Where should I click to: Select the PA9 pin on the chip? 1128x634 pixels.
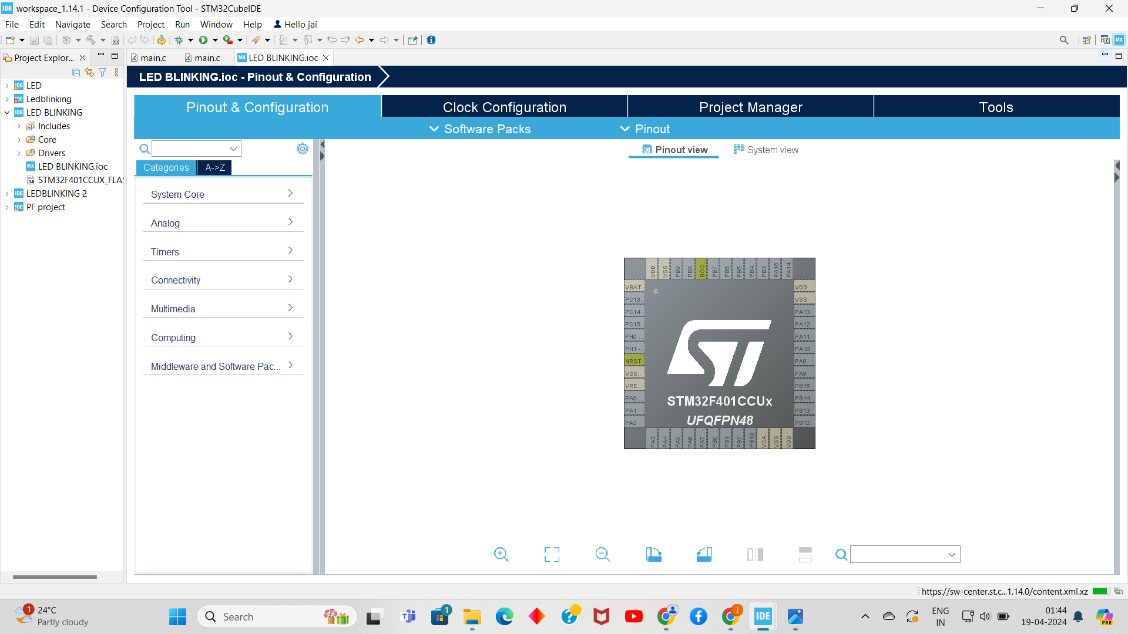pyautogui.click(x=804, y=361)
